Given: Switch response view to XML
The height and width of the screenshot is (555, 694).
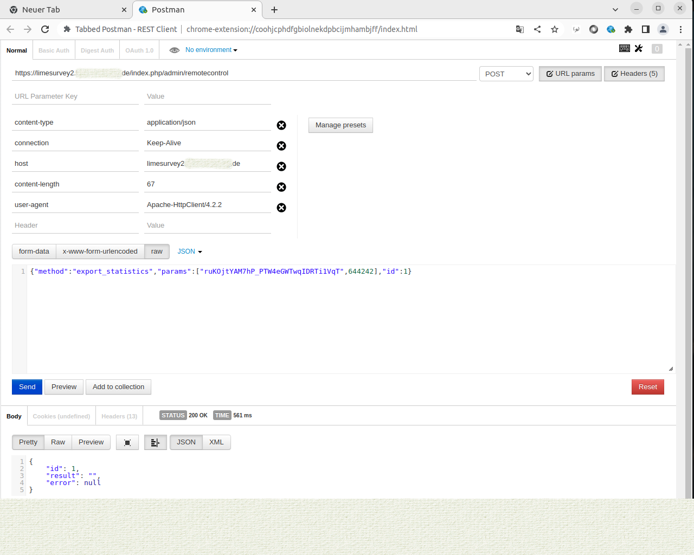Looking at the screenshot, I should 216,442.
